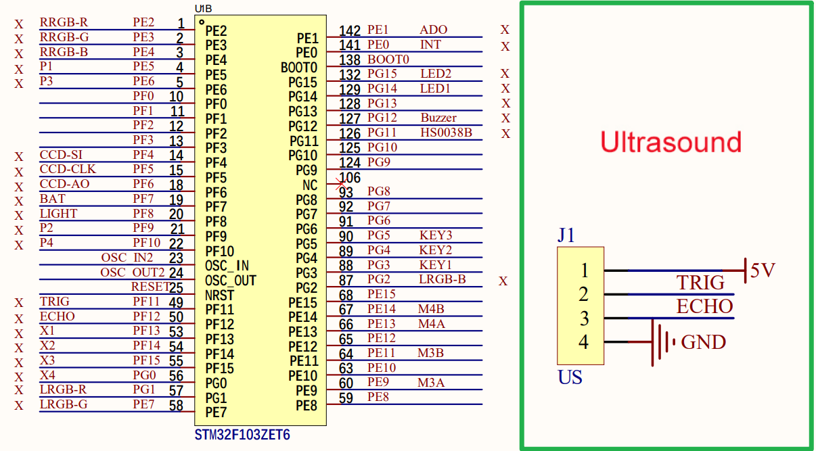Select the LED1 net label

point(436,89)
